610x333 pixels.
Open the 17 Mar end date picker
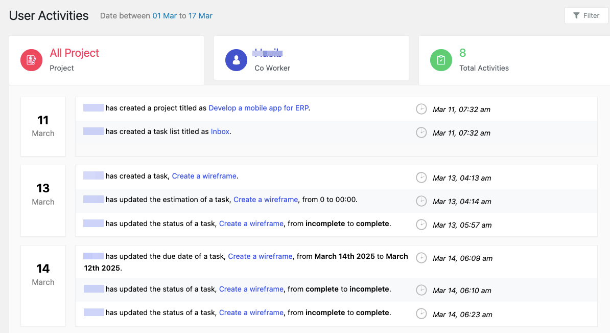[200, 16]
